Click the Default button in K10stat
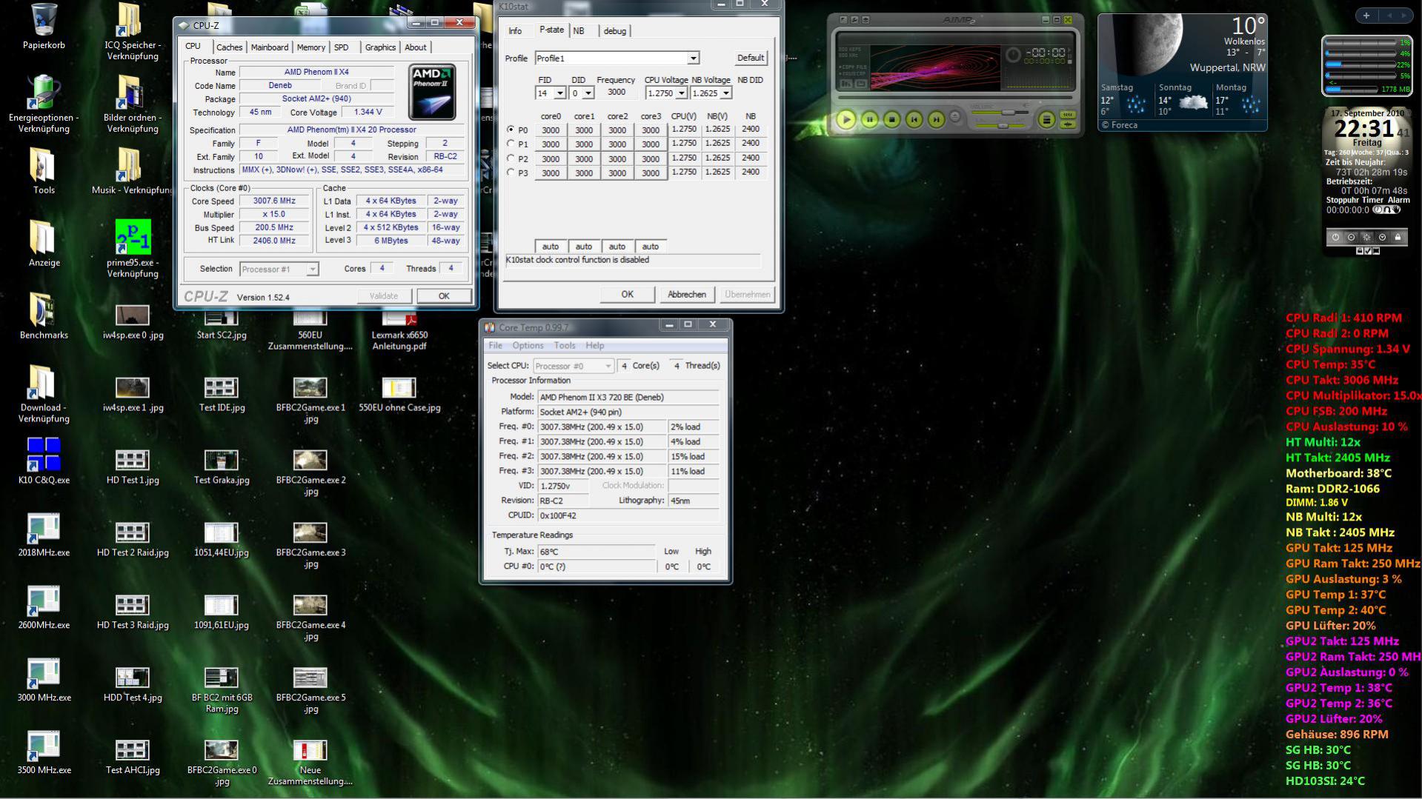1422x799 pixels. pos(750,58)
